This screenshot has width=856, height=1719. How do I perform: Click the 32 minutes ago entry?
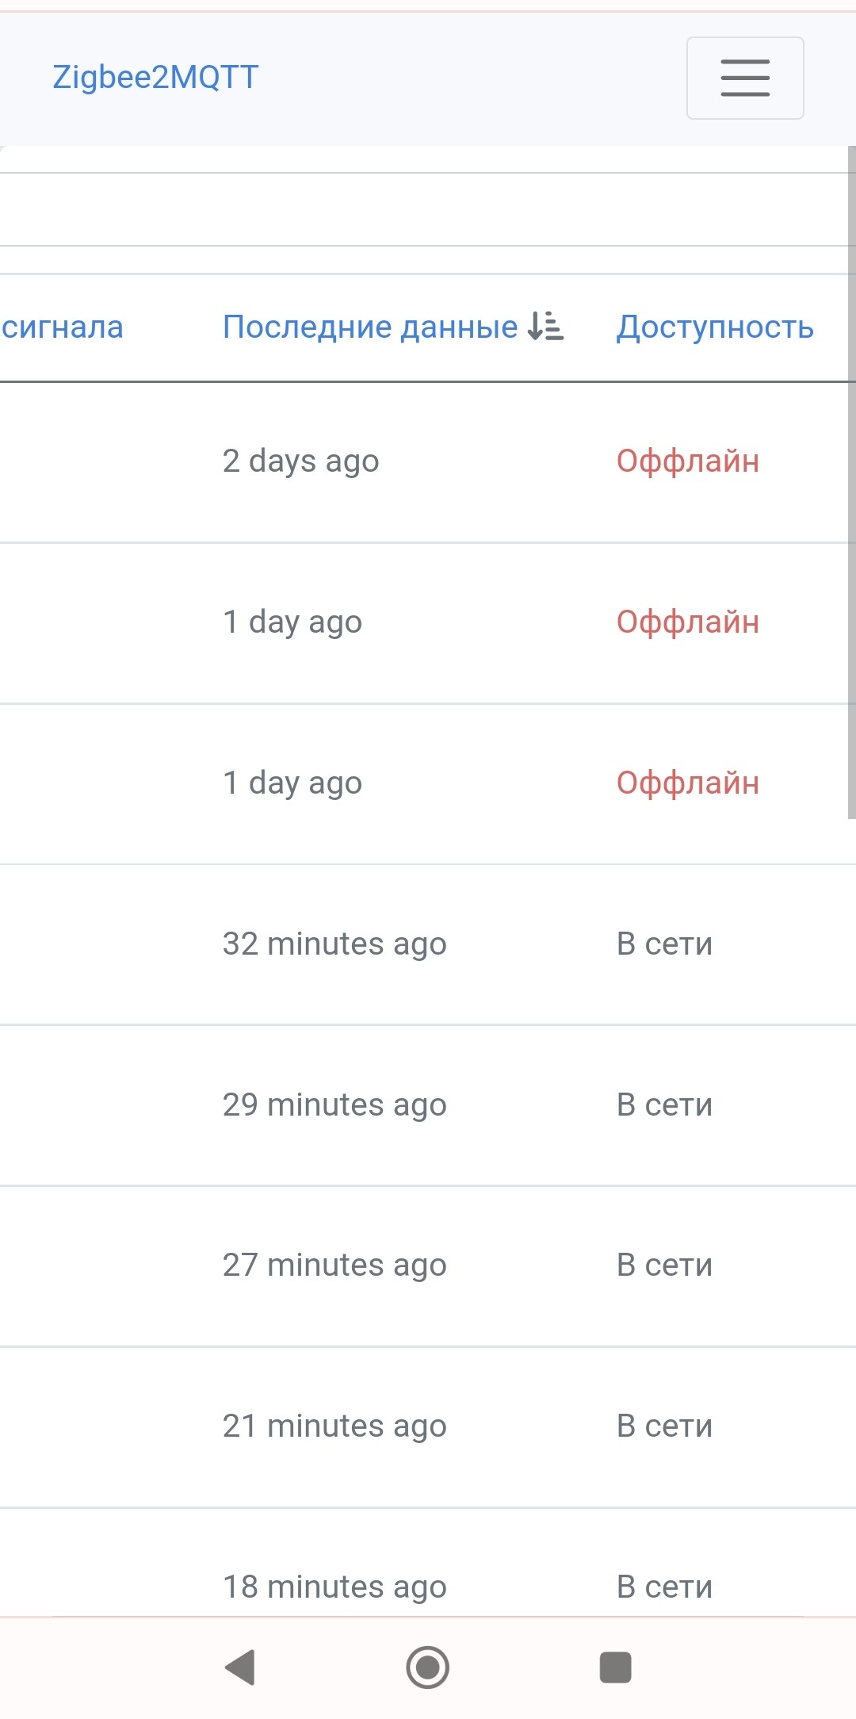click(334, 944)
